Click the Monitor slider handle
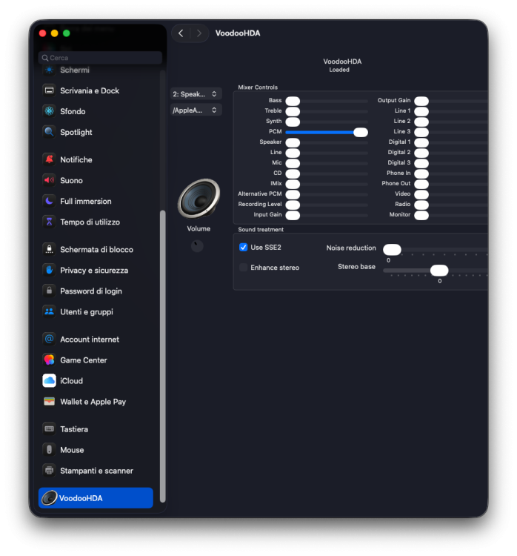This screenshot has width=517, height=556. pyautogui.click(x=421, y=215)
